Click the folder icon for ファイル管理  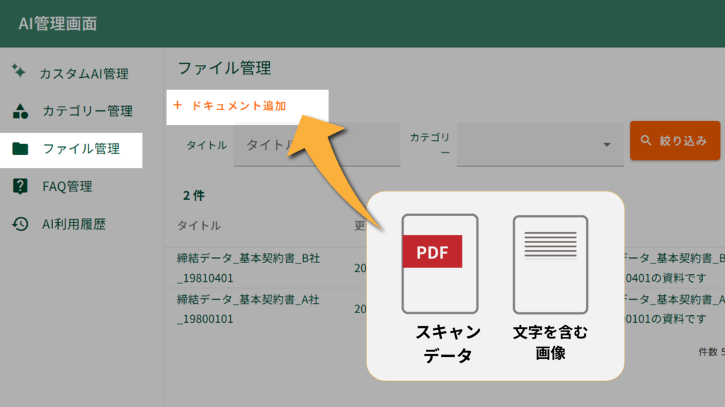(21, 149)
